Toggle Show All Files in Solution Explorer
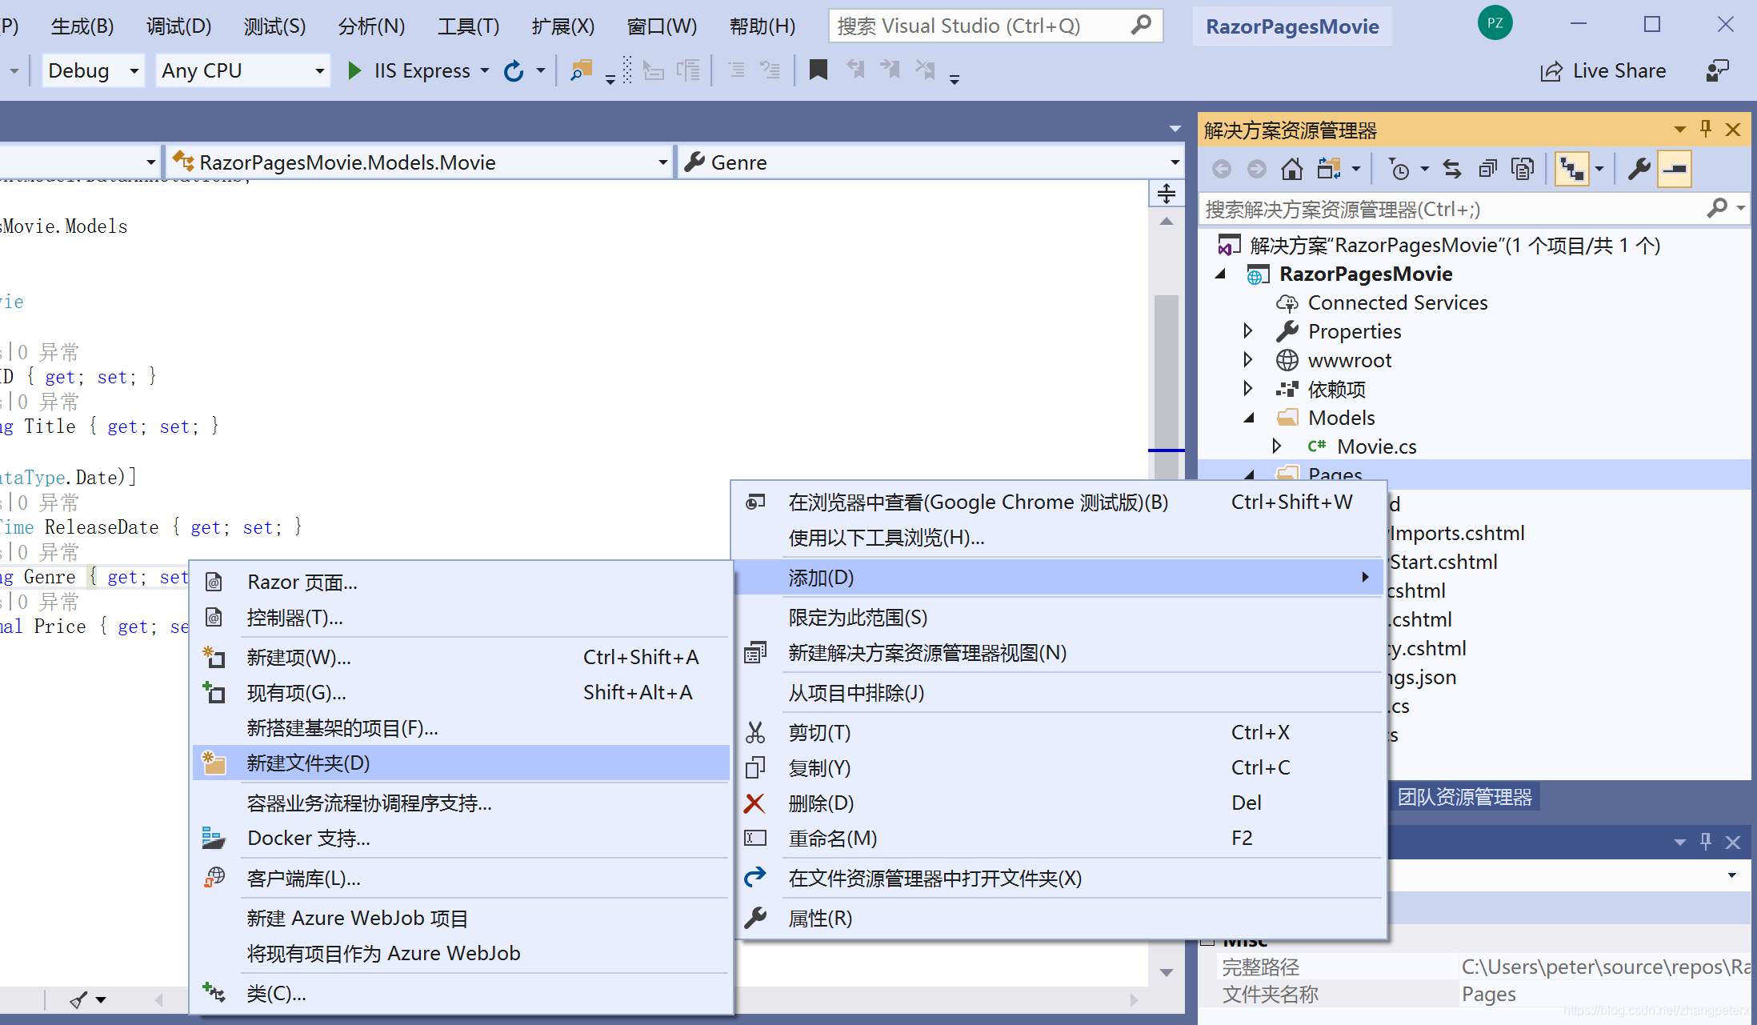 [1523, 169]
